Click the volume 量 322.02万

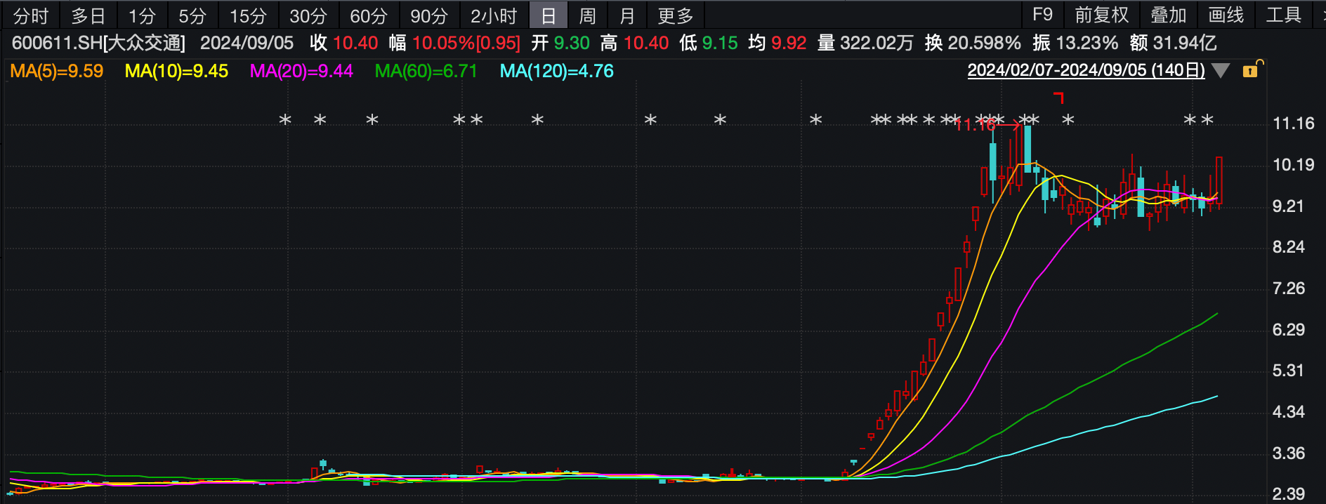865,43
